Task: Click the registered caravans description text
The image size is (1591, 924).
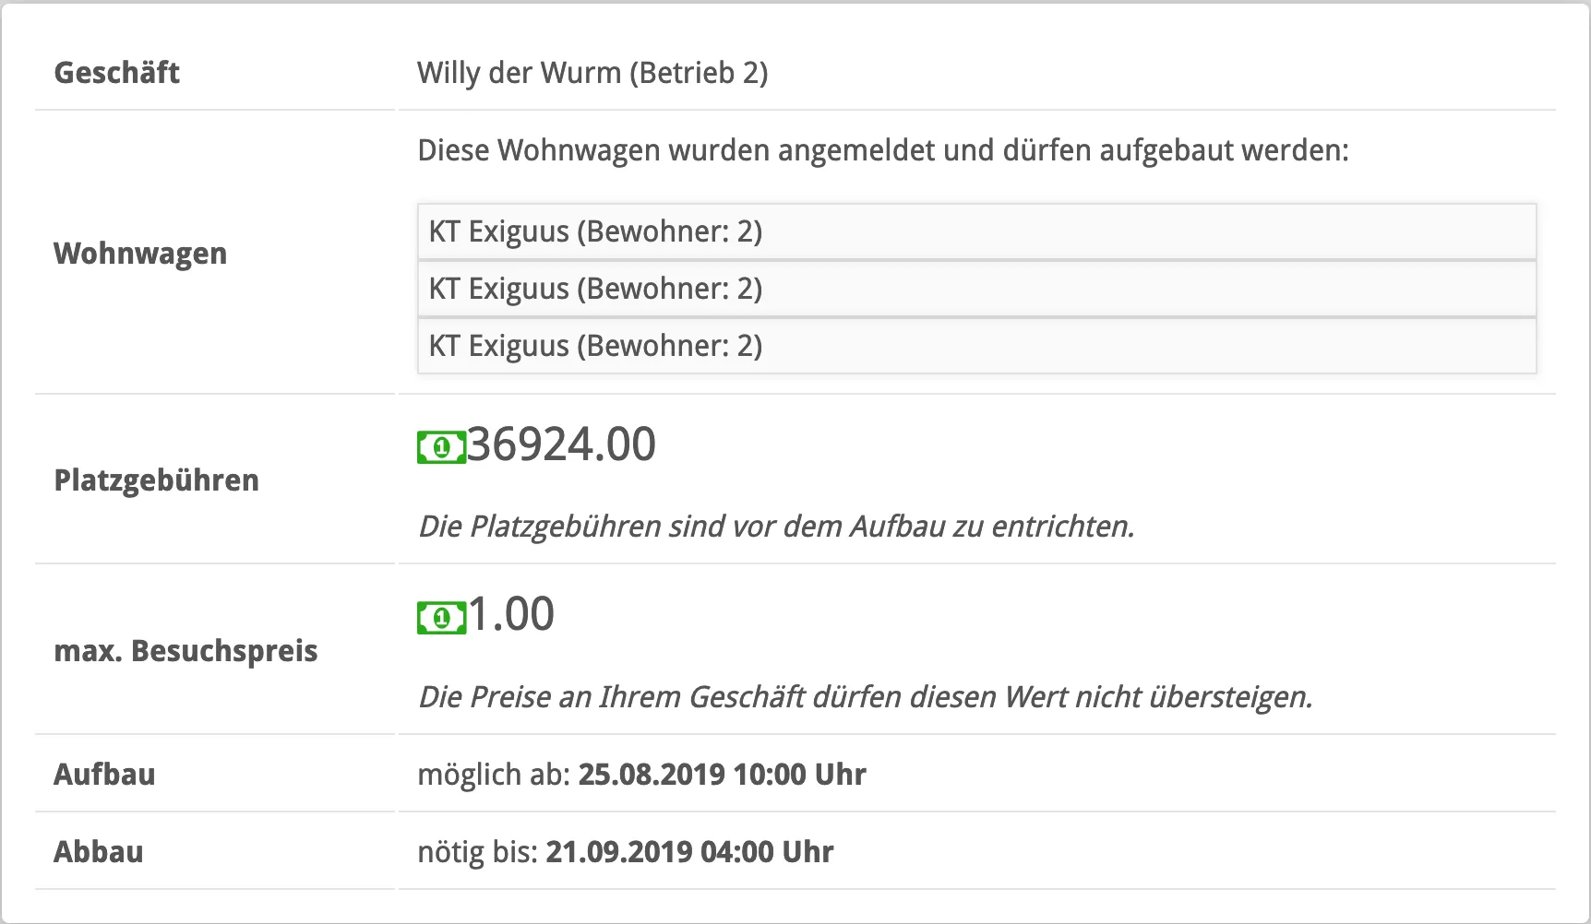Action: click(x=882, y=150)
